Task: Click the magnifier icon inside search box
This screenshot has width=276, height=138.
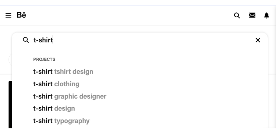Action: (x=26, y=40)
